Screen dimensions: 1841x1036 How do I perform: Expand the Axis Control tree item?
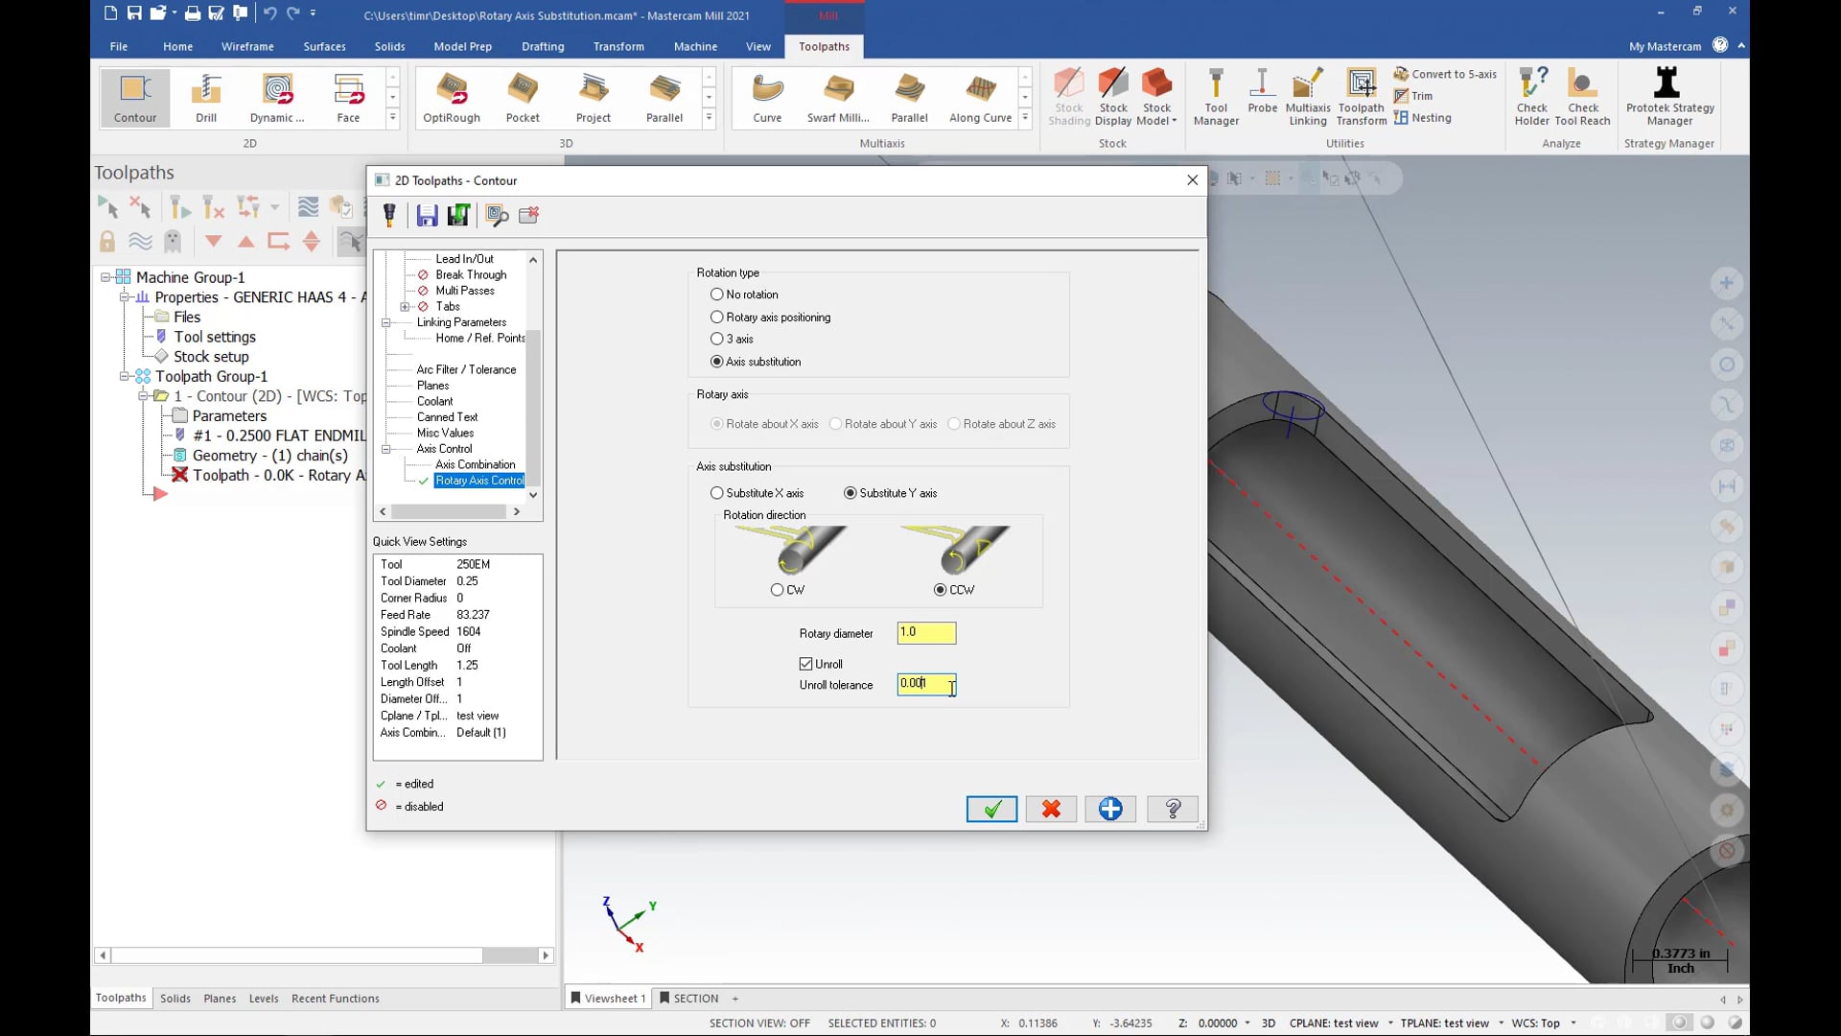tap(387, 448)
